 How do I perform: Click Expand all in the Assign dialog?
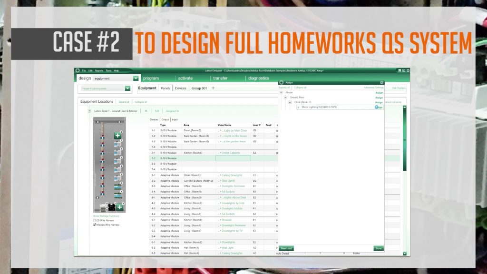(284, 88)
